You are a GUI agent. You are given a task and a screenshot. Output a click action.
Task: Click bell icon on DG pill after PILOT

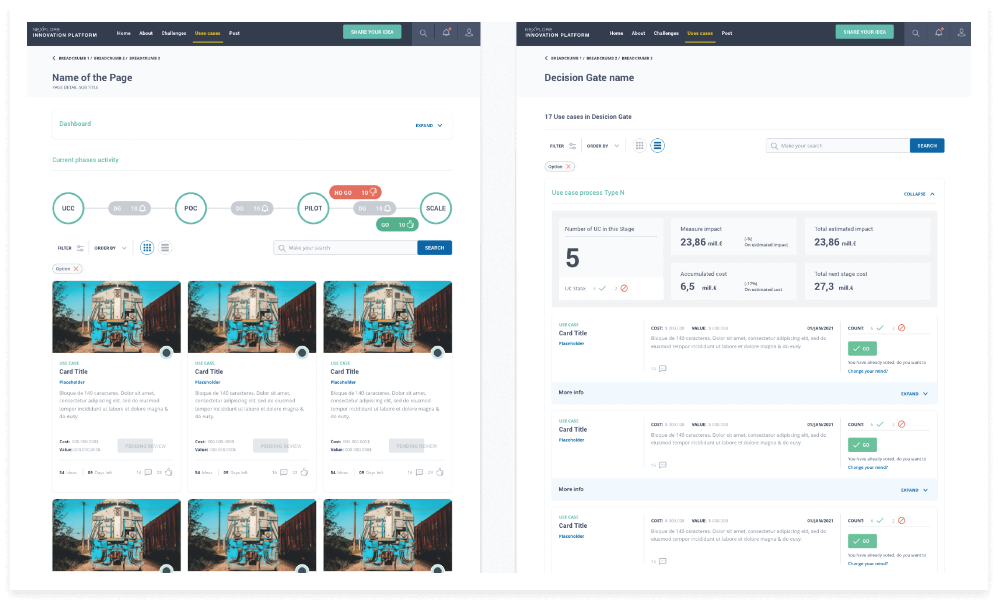pos(387,208)
